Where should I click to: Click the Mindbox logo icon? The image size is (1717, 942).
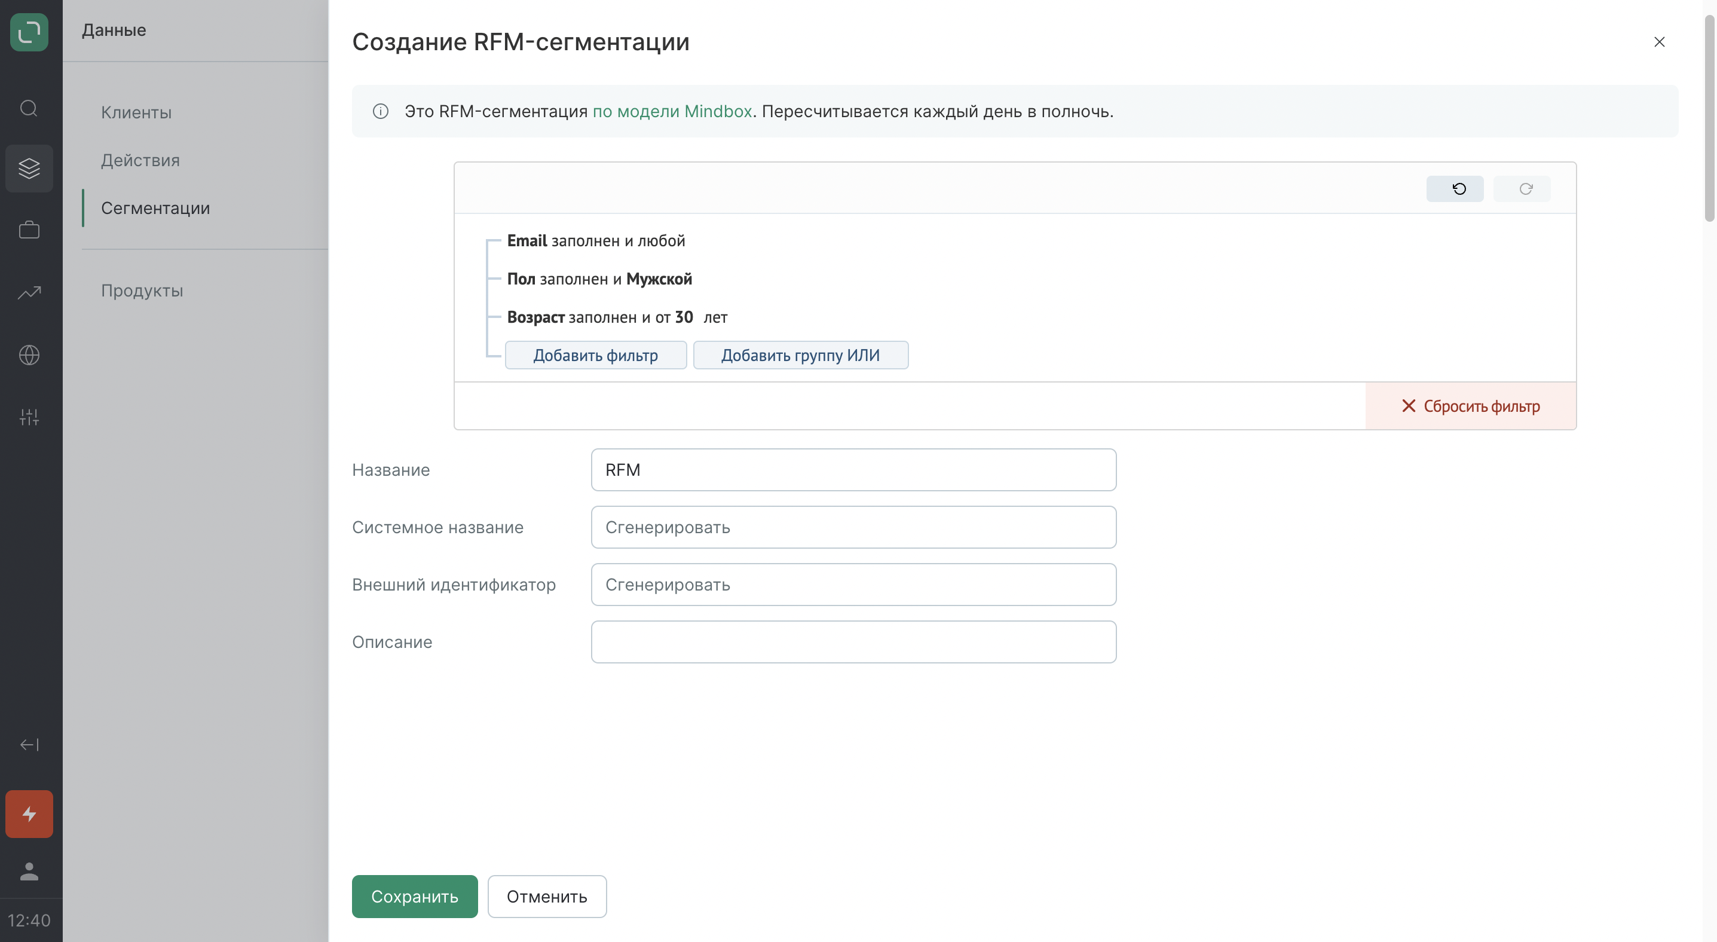(29, 31)
